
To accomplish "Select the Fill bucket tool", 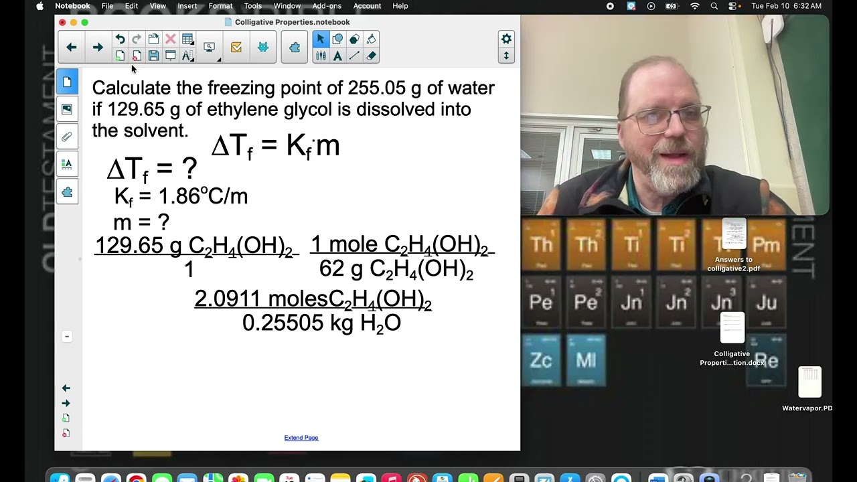I will coord(371,39).
